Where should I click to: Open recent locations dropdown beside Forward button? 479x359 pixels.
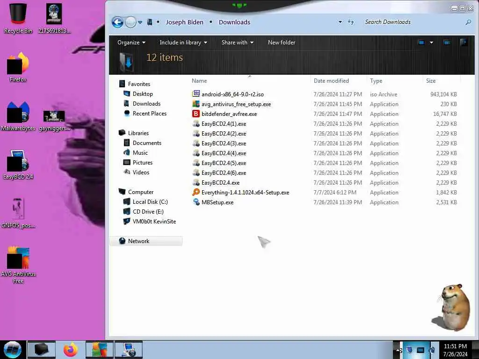(140, 22)
